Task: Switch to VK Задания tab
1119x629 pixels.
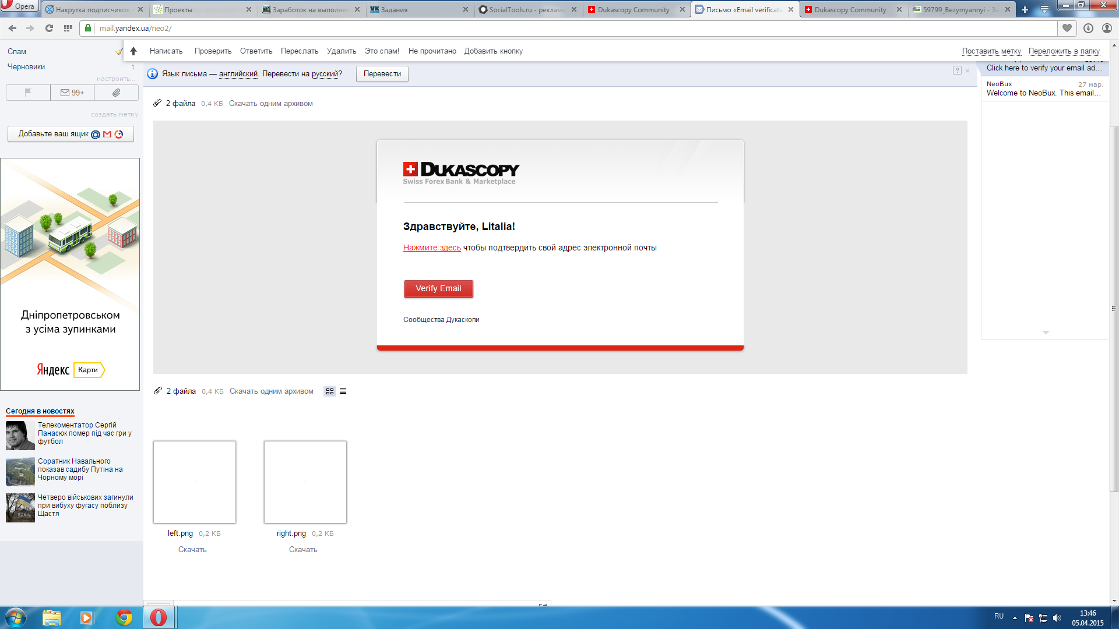Action: coord(419,9)
